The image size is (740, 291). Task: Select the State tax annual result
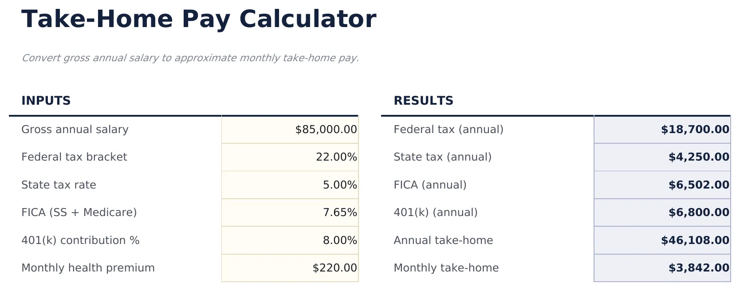tap(661, 157)
